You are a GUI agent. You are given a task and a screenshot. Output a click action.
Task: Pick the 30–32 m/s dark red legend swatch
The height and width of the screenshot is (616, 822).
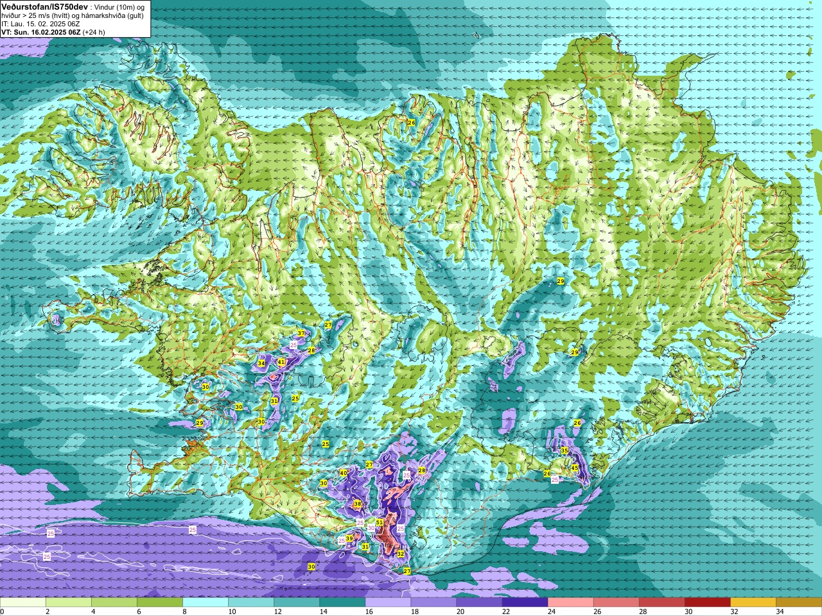click(x=707, y=603)
